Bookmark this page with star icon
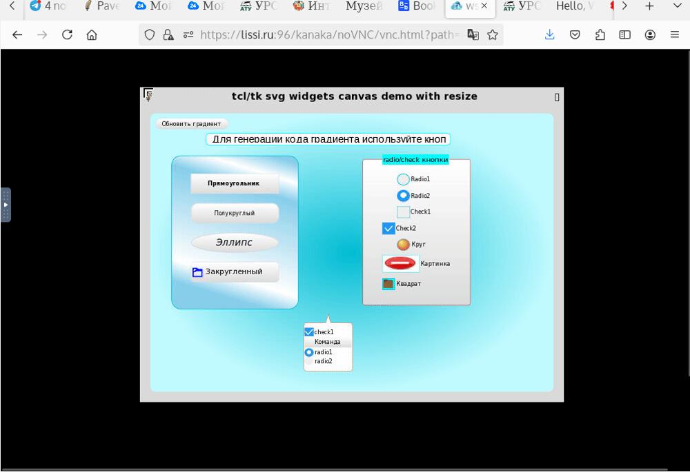This screenshot has width=690, height=472. point(493,34)
